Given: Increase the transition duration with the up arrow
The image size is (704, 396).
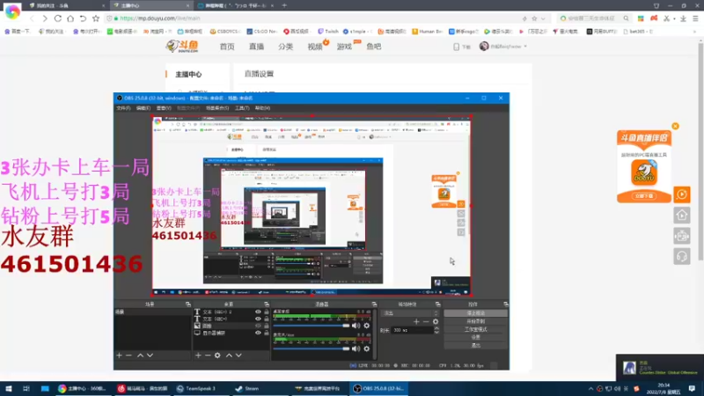Looking at the screenshot, I should click(436, 328).
